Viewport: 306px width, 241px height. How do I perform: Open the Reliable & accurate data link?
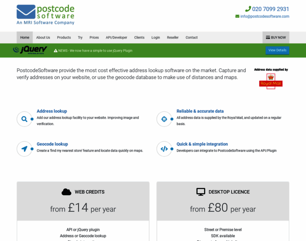pos(200,111)
